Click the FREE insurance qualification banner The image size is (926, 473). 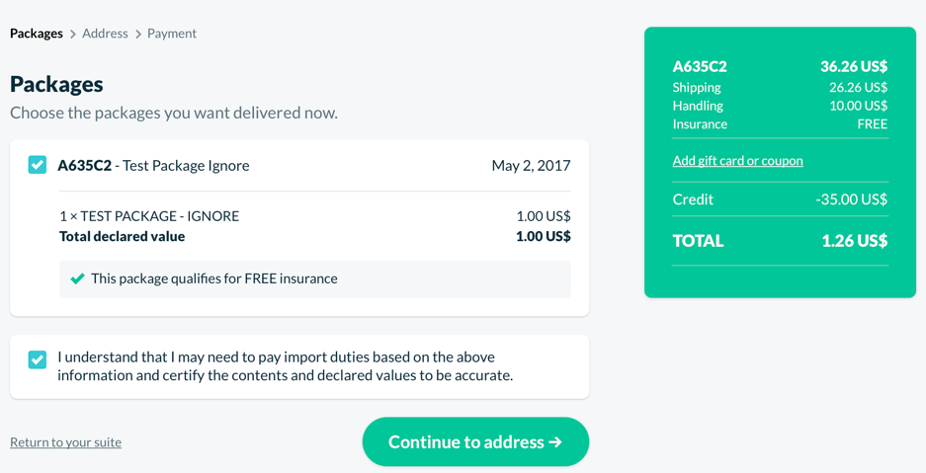pyautogui.click(x=314, y=278)
